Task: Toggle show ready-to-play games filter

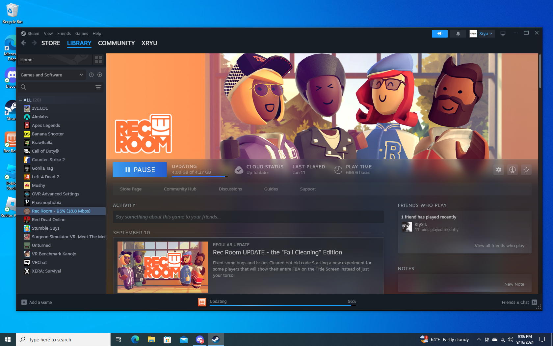Action: click(100, 75)
